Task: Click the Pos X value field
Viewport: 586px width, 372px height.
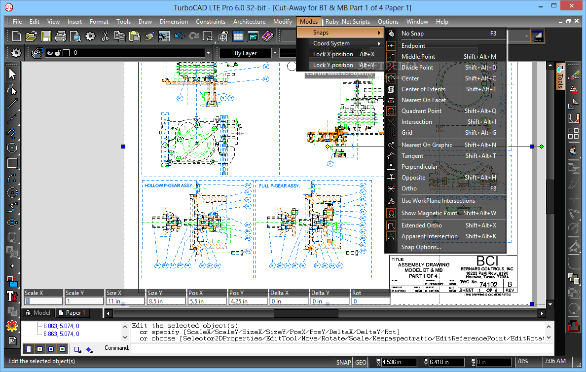Action: click(207, 301)
